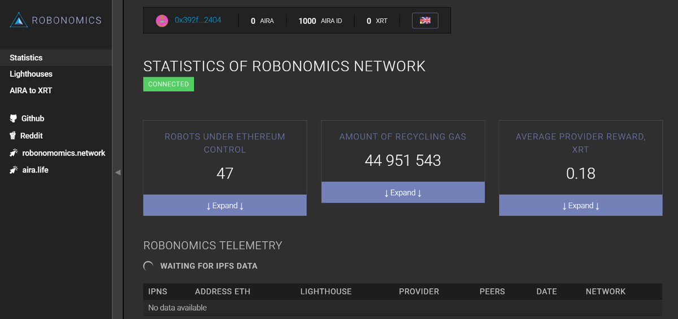Screen dimensions: 678x319
Task: Click the ADDRESS ETH column header
Action: (x=223, y=291)
